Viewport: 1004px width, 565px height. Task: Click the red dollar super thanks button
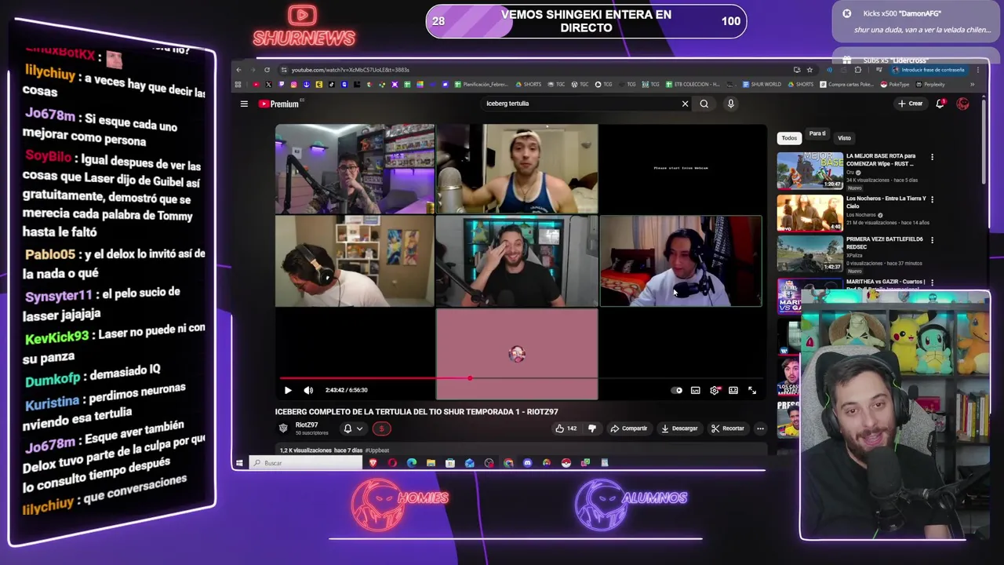coord(382,428)
